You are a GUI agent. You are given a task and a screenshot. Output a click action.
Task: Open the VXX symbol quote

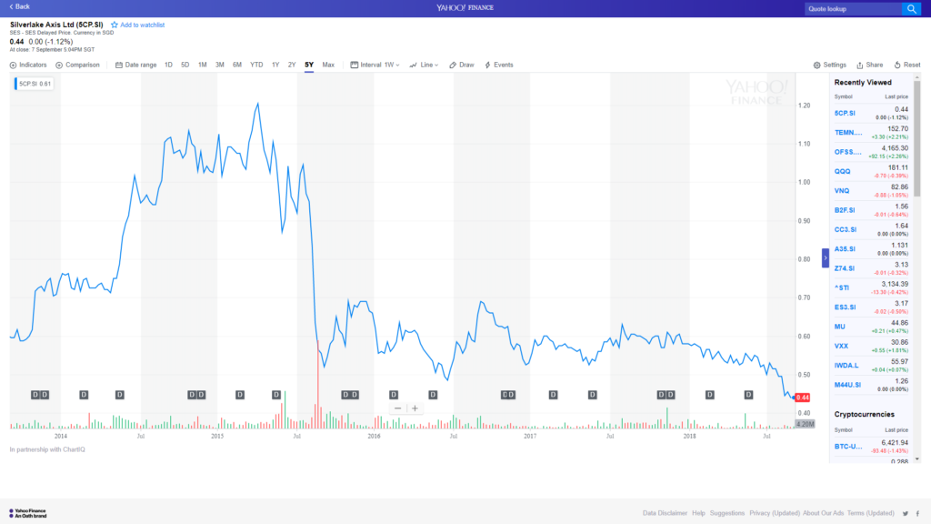coord(841,346)
